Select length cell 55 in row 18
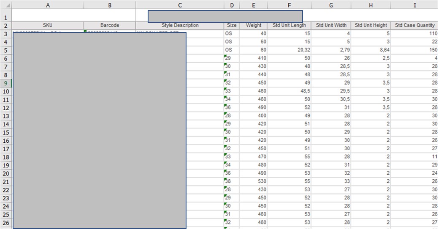This screenshot has height=229, width=438. [x=289, y=157]
